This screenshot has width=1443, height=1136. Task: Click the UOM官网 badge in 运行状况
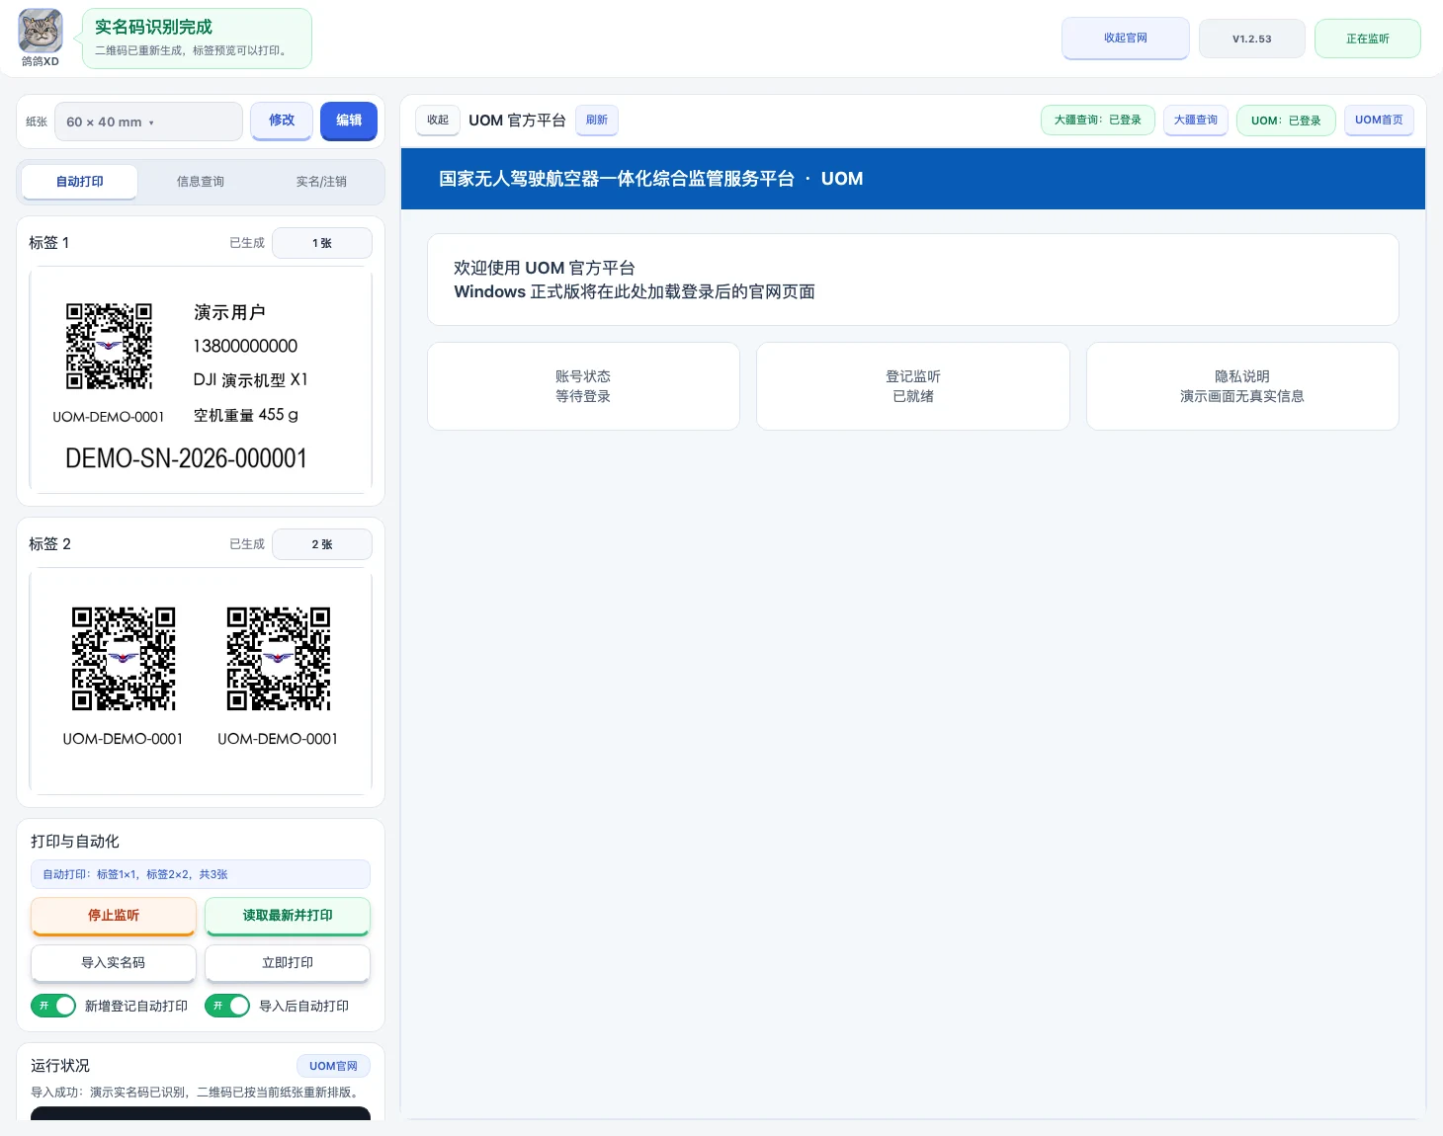coord(333,1066)
